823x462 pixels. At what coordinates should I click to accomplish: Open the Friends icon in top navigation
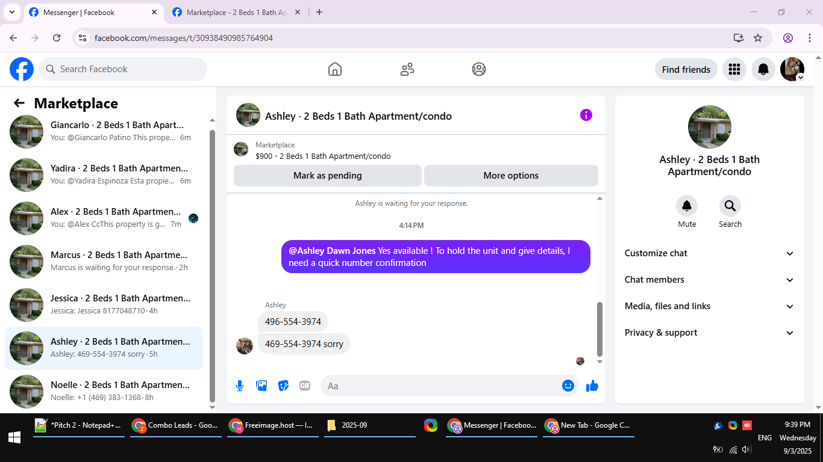point(407,69)
